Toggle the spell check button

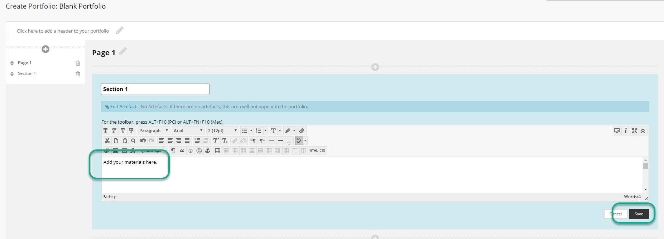pyautogui.click(x=299, y=141)
